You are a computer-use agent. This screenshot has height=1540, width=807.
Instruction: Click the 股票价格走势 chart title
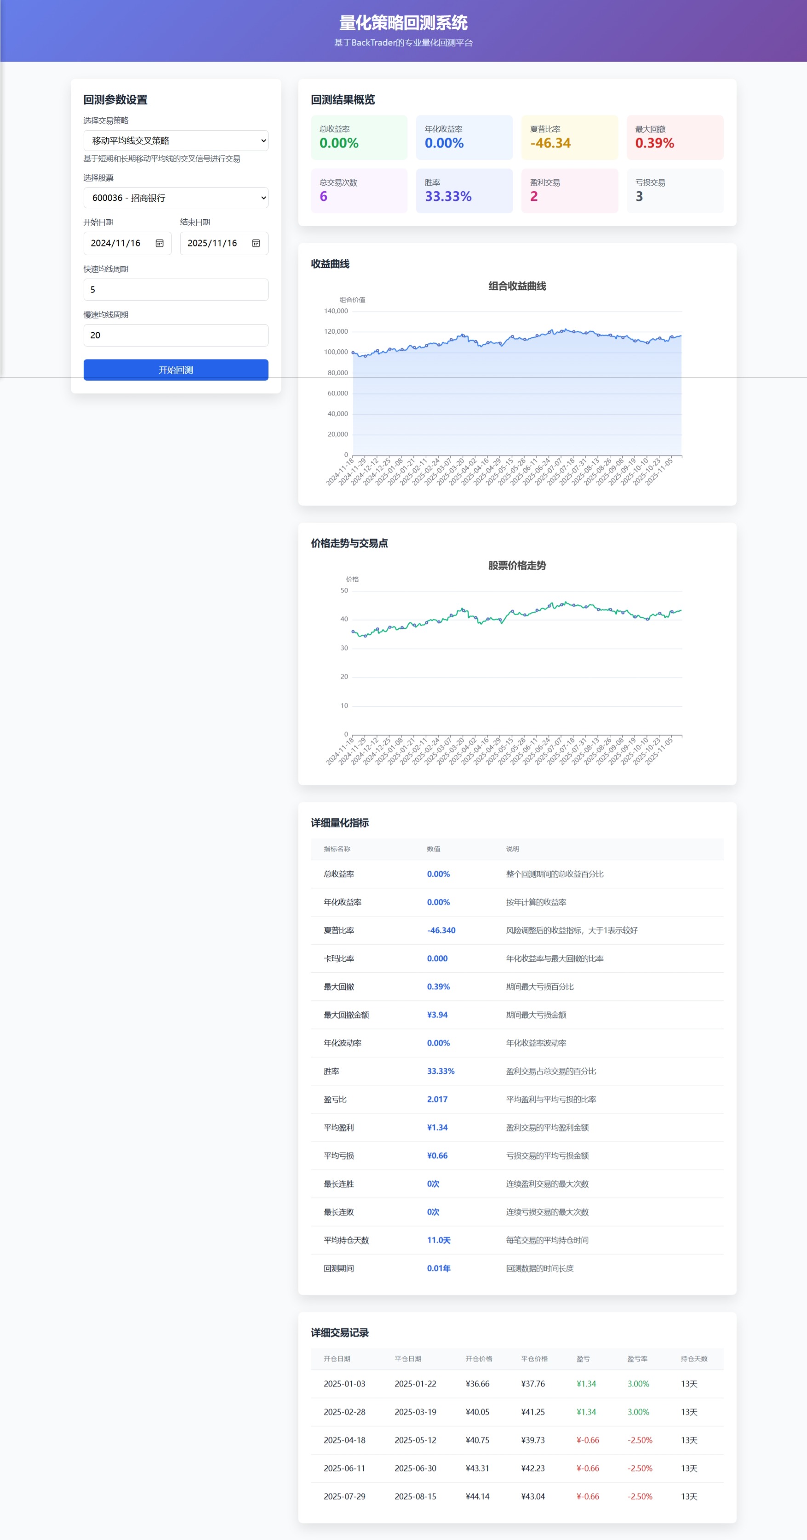tap(517, 565)
